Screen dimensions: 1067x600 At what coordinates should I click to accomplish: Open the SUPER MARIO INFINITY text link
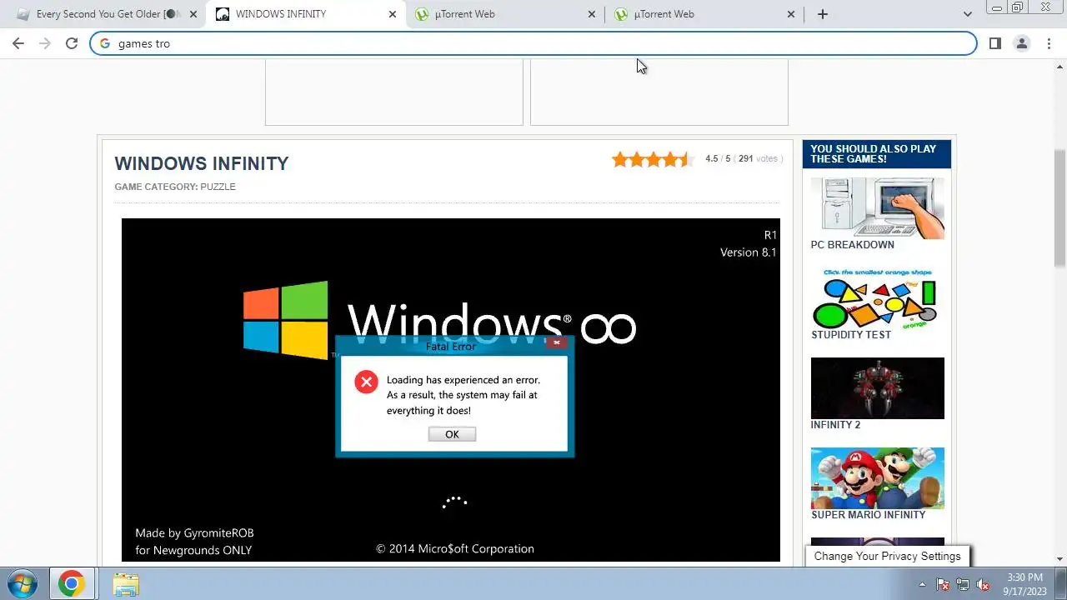tap(868, 515)
